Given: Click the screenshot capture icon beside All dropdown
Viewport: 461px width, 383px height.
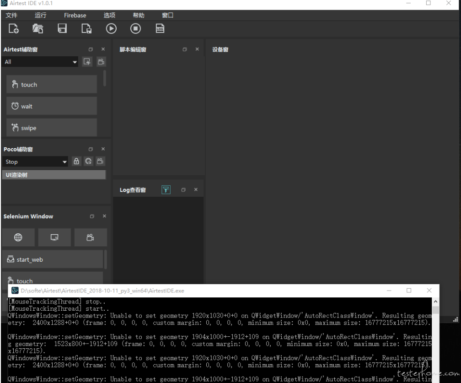Looking at the screenshot, I should (x=87, y=62).
